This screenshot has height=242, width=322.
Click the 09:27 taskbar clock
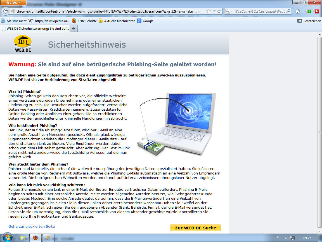(307, 238)
